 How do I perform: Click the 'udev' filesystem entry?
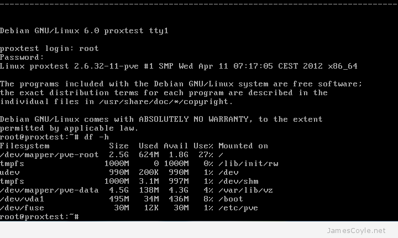point(10,172)
